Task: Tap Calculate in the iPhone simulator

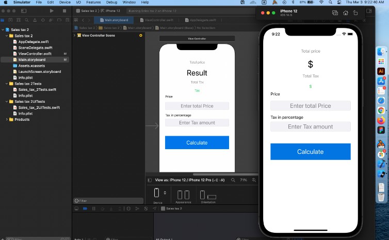Action: [x=310, y=152]
